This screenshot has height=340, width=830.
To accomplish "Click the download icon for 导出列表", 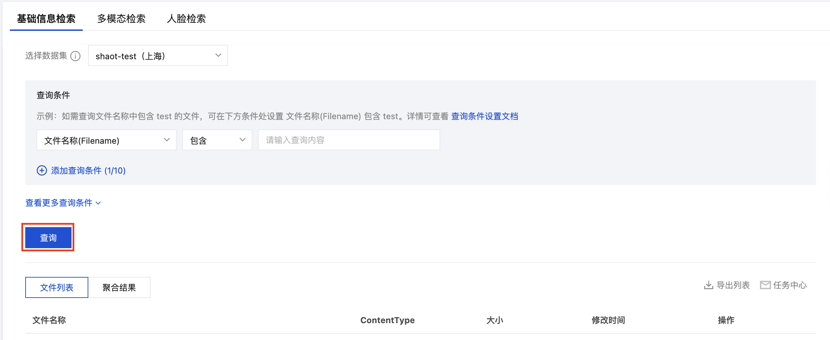I will point(708,285).
